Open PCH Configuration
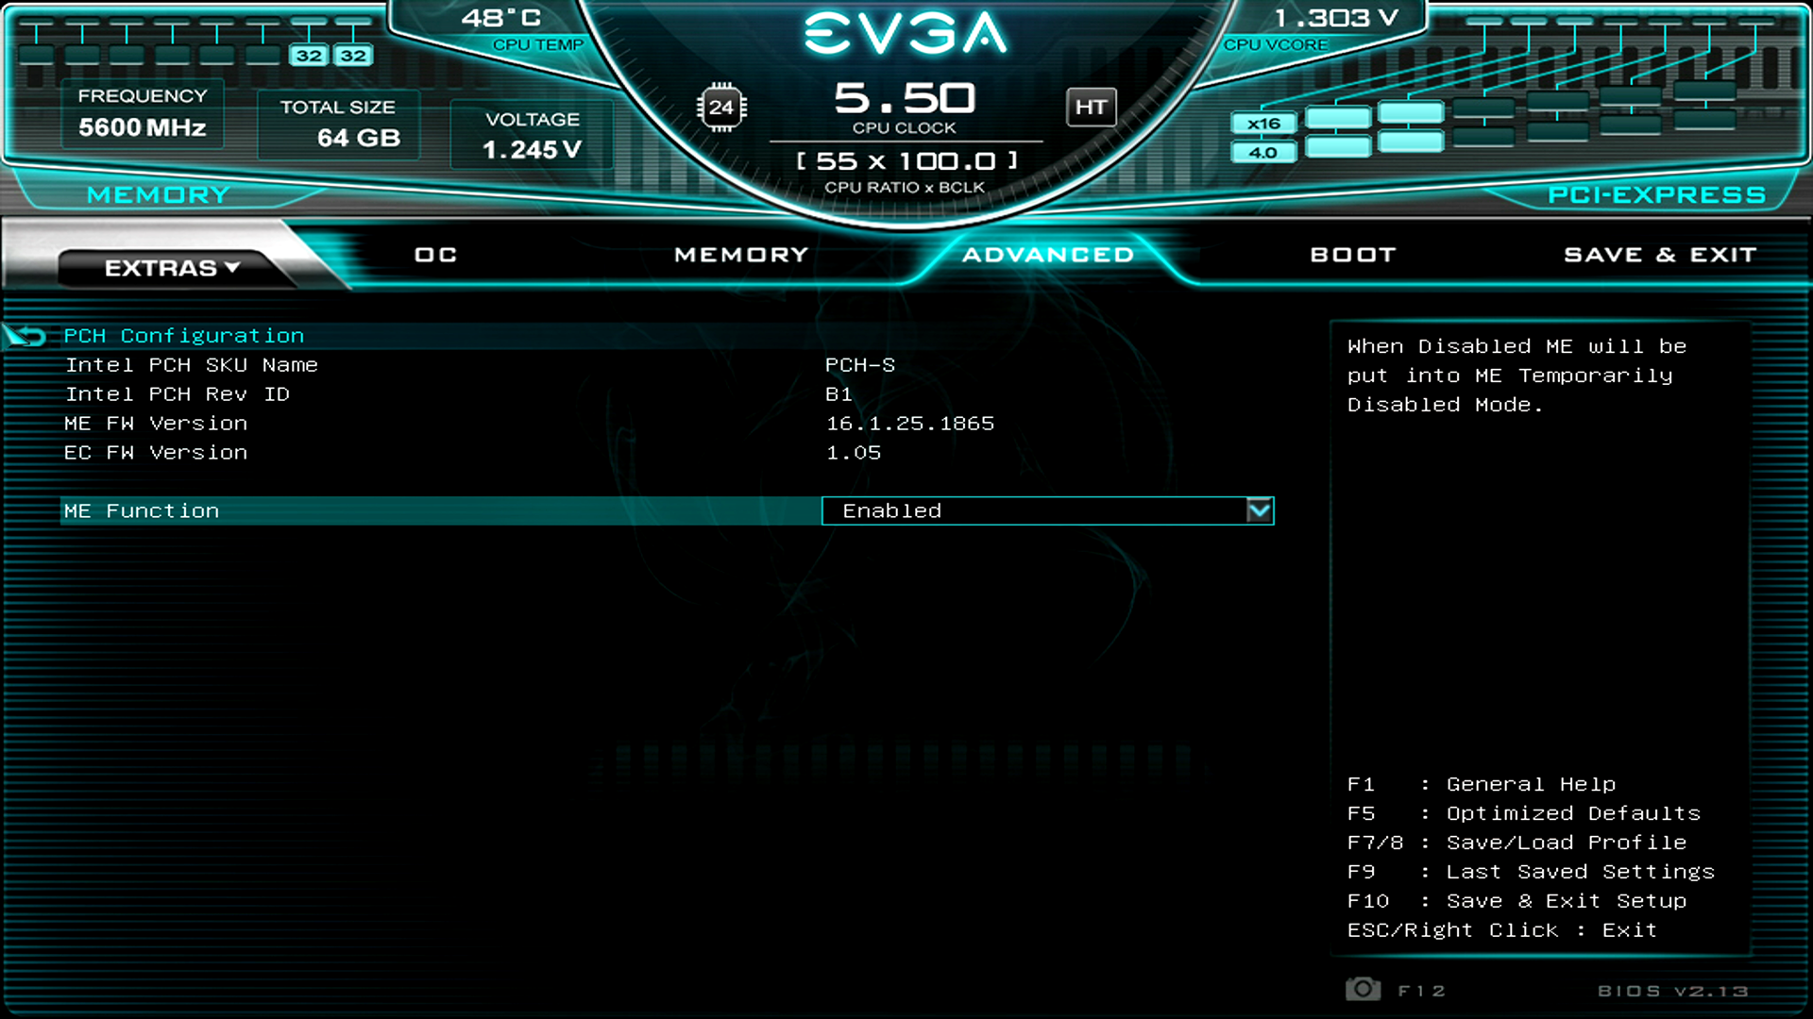Viewport: 1813px width, 1019px height. point(184,335)
